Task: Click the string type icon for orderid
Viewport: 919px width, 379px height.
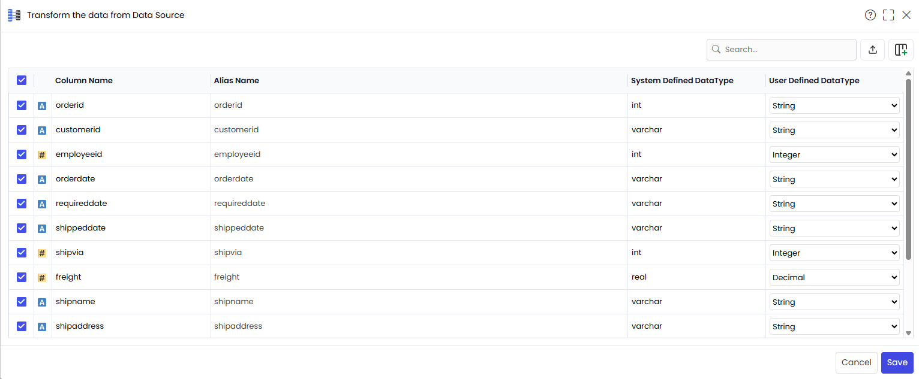Action: (x=42, y=106)
